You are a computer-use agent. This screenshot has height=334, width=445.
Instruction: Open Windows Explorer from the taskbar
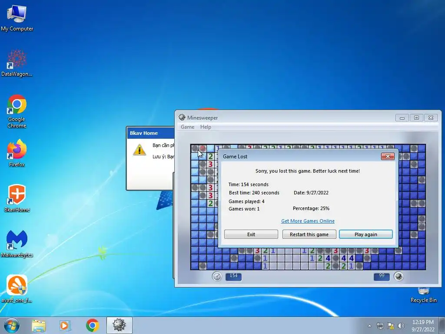(x=39, y=325)
